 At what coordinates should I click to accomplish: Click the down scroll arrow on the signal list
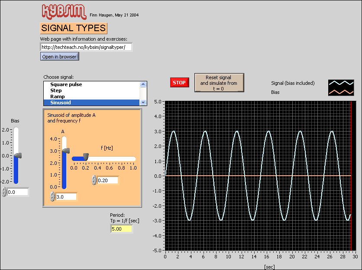[143, 102]
